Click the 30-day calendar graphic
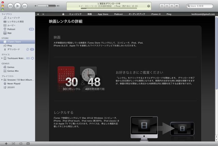Image resolution: width=218 pixels, height=146 pixels. [66, 75]
